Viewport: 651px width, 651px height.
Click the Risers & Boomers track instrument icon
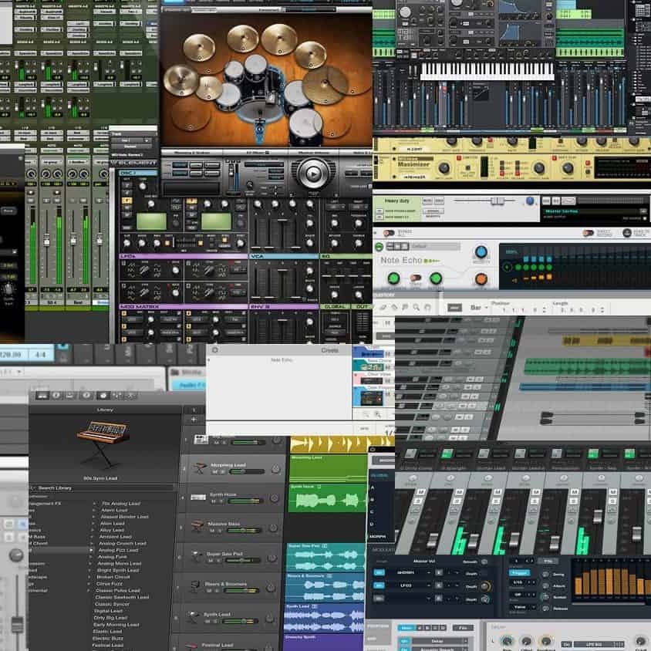pyautogui.click(x=194, y=586)
